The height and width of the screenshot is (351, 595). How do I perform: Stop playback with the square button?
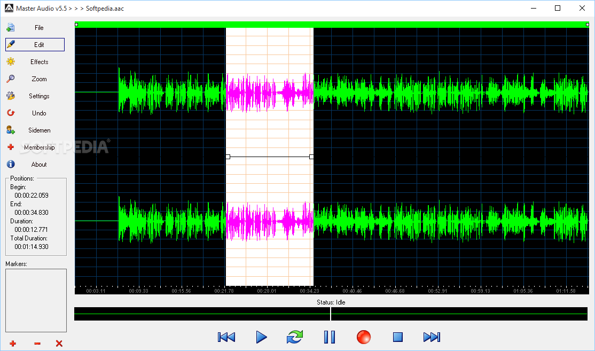(x=398, y=337)
